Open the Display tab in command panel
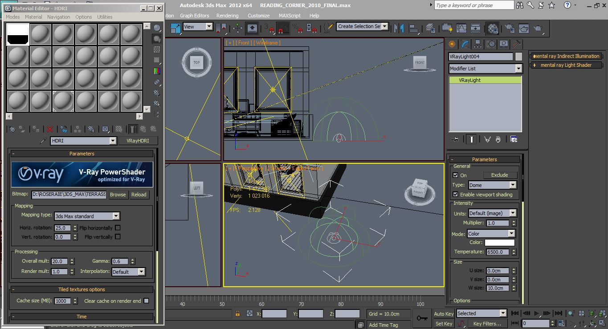Viewport: 608px width, 329px height. pyautogui.click(x=504, y=44)
